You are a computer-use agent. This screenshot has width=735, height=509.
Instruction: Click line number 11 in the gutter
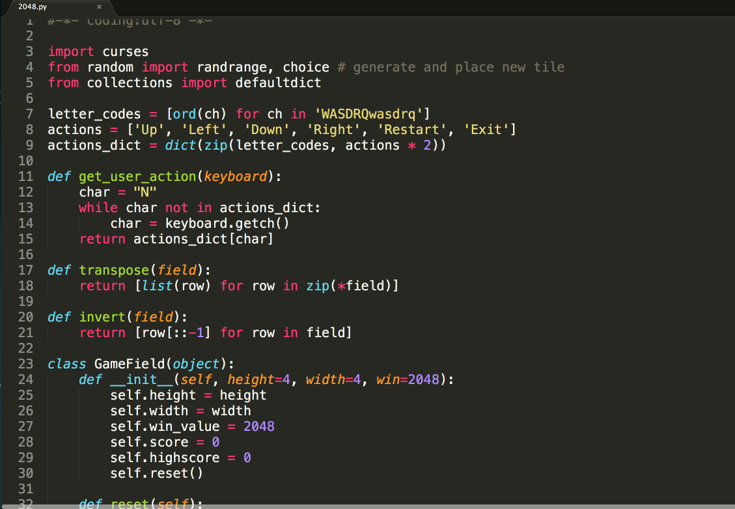click(25, 176)
